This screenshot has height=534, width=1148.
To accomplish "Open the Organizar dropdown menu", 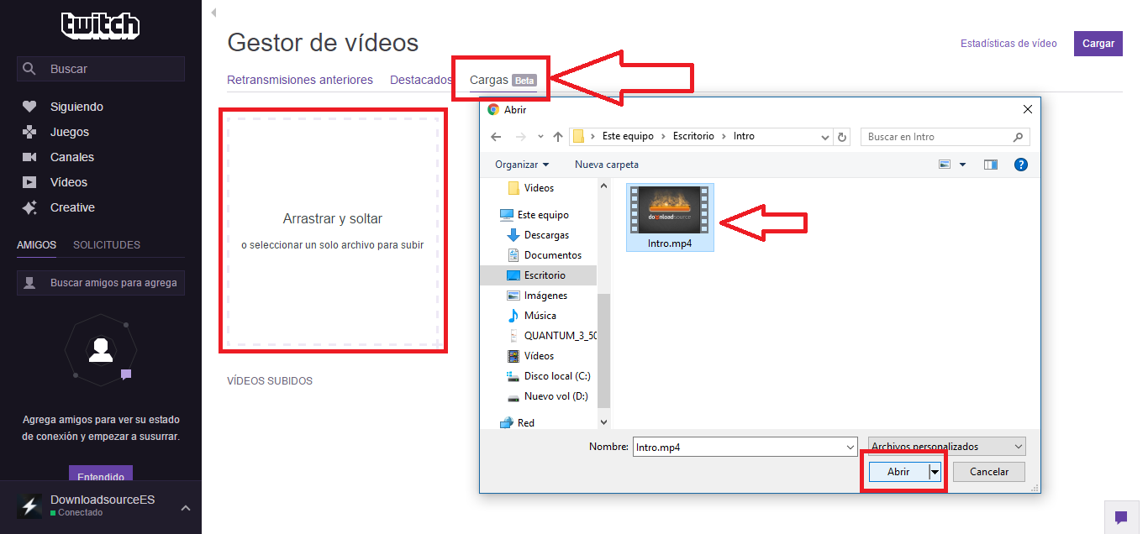I will tap(522, 165).
